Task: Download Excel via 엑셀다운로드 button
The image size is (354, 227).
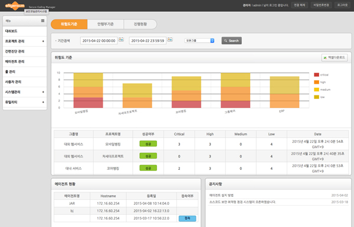Action: click(335, 58)
